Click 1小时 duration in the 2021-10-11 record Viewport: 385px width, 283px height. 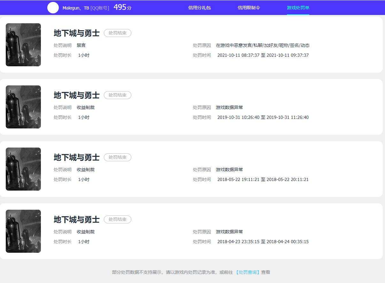84,55
